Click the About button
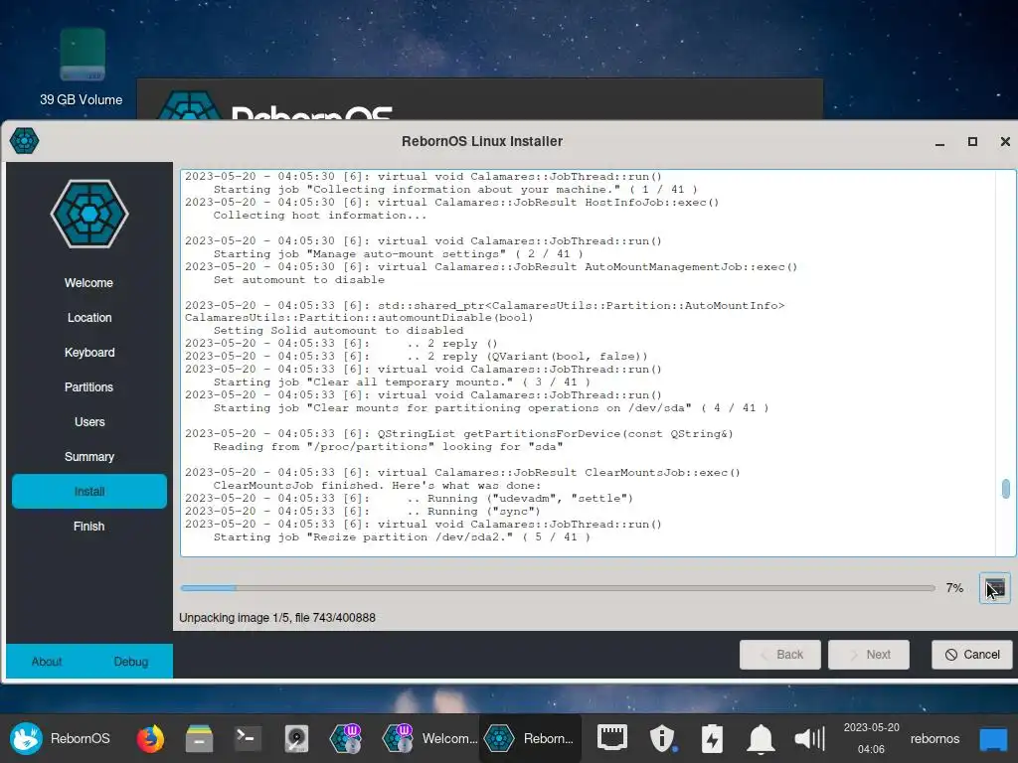 point(47,661)
